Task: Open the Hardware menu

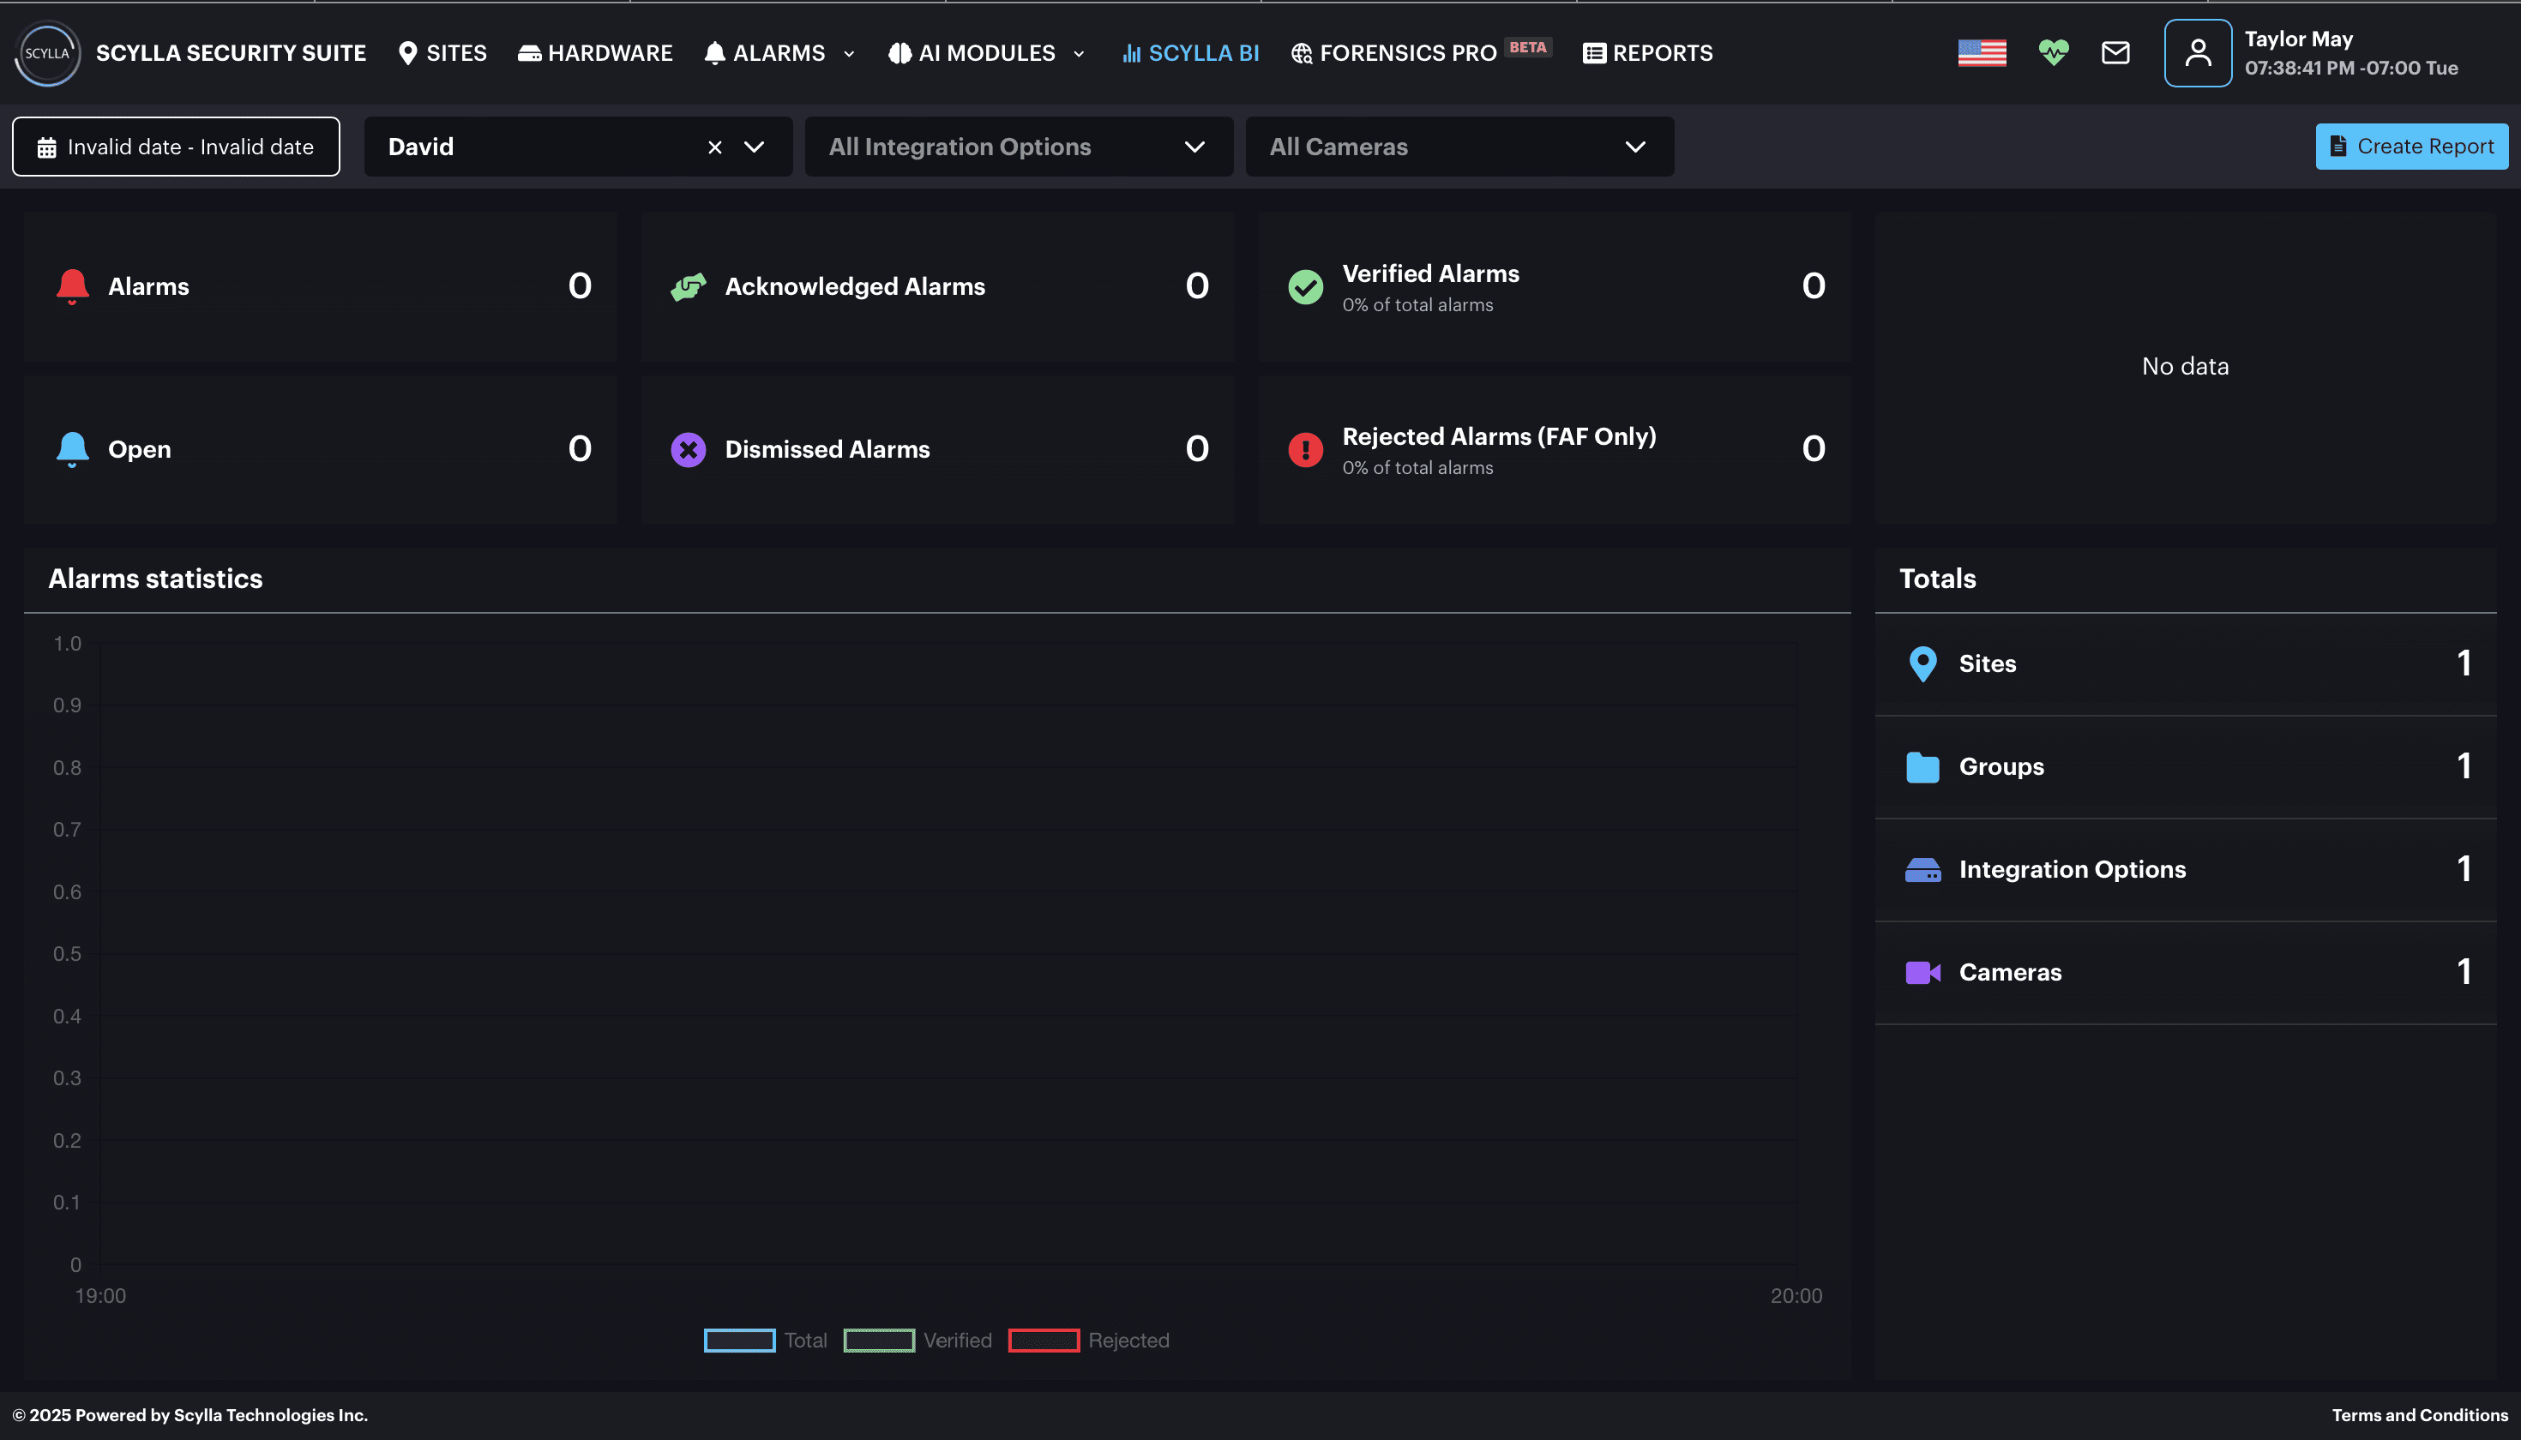Action: coord(594,53)
